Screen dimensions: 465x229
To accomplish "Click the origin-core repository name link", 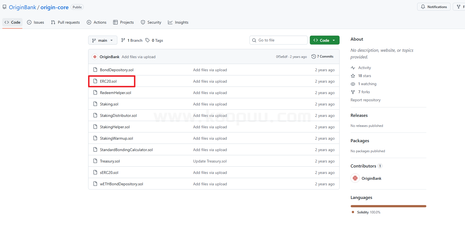I will point(55,7).
